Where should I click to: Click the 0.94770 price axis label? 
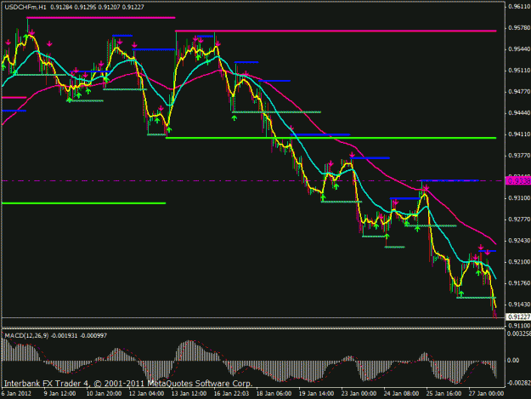coord(519,92)
